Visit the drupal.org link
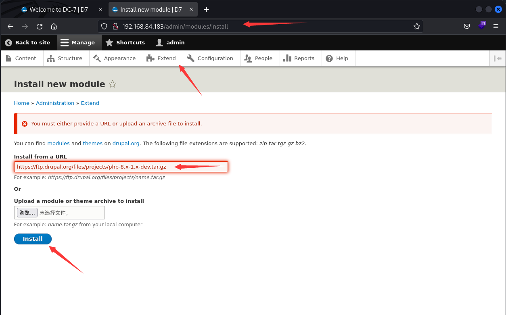 click(x=126, y=143)
